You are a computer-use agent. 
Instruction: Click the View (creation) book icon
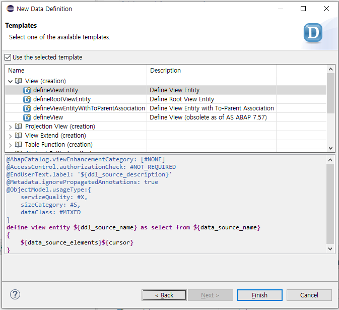coord(19,81)
